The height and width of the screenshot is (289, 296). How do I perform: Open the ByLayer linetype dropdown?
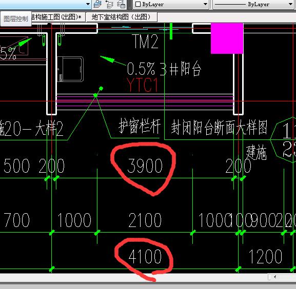pos(291,4)
